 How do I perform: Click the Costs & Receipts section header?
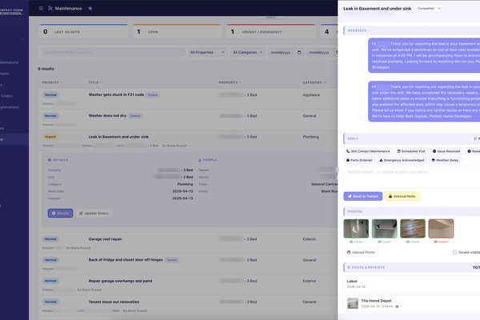point(412,267)
